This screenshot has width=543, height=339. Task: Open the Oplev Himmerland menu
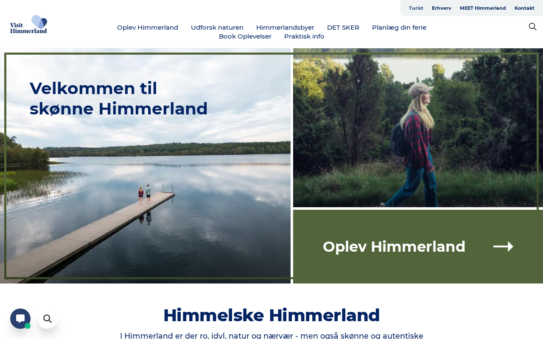(x=148, y=28)
